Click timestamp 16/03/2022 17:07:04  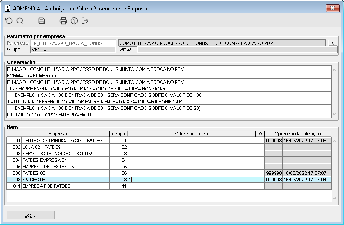tap(307, 180)
